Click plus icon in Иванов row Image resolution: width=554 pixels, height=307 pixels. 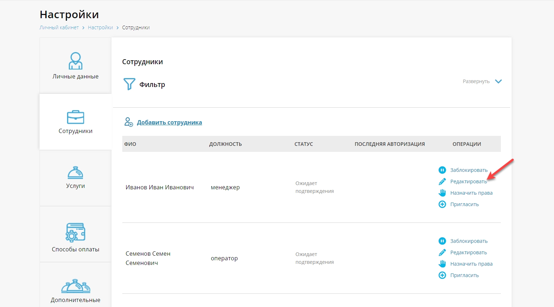pyautogui.click(x=442, y=204)
